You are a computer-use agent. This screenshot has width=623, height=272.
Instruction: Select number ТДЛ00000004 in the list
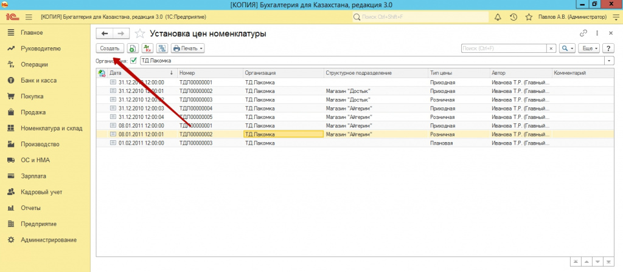click(196, 108)
